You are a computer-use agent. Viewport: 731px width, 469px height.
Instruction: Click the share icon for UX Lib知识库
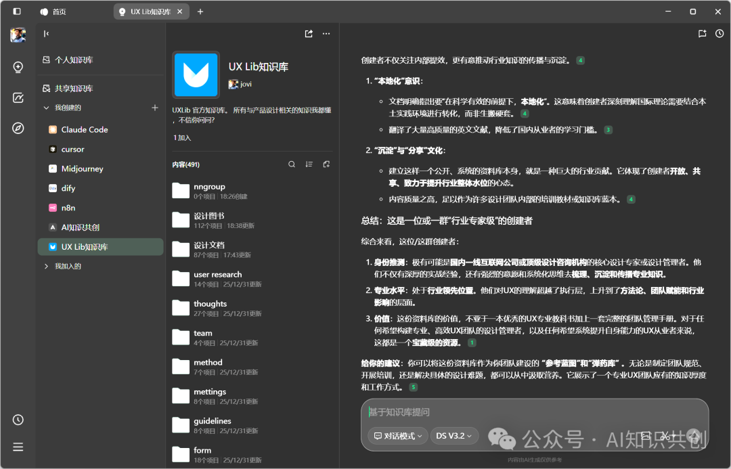tap(309, 34)
